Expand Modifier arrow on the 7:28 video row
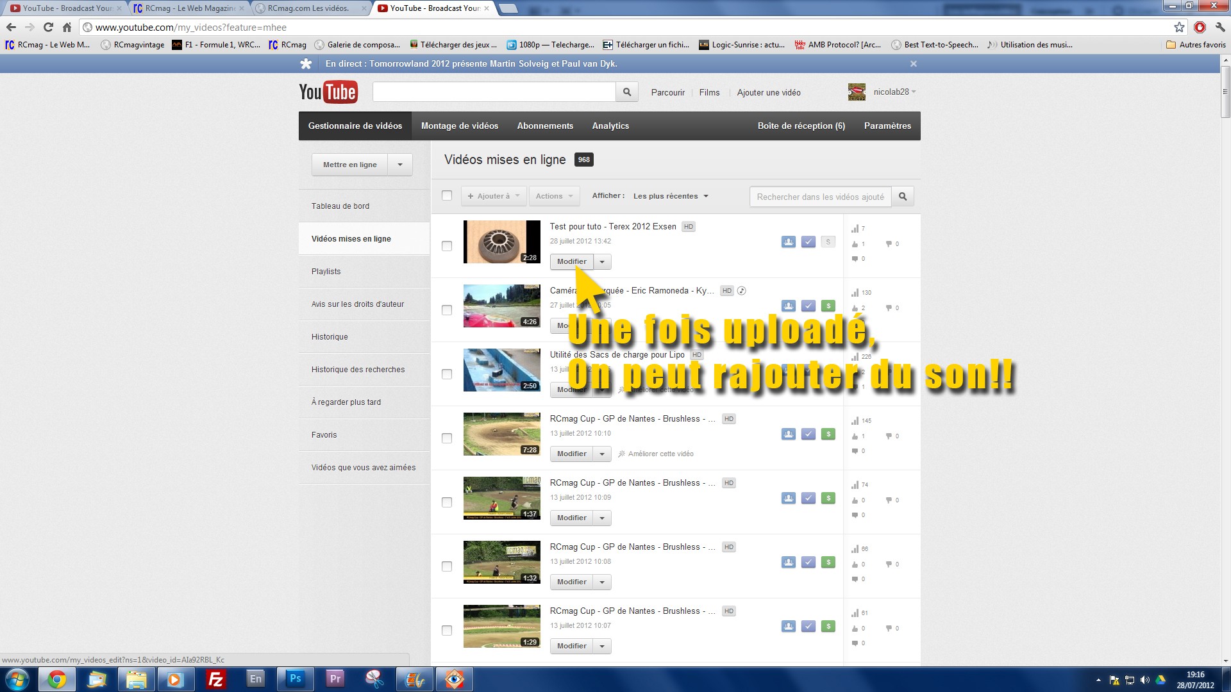1231x692 pixels. coord(602,454)
